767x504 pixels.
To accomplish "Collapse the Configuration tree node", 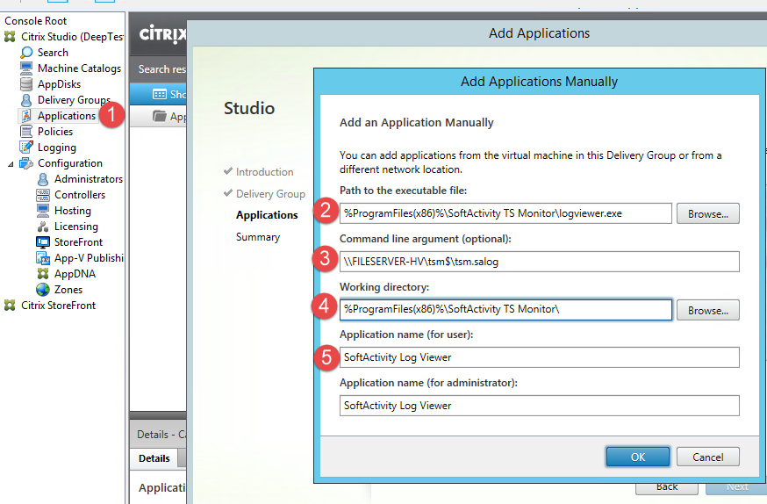I will 11,163.
